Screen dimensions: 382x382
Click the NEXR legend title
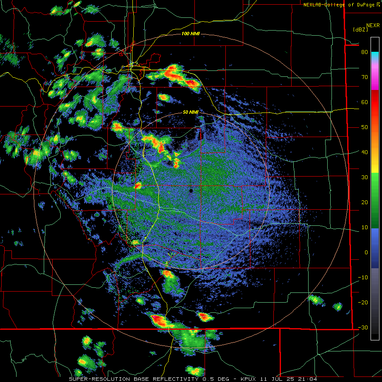pos(373,25)
